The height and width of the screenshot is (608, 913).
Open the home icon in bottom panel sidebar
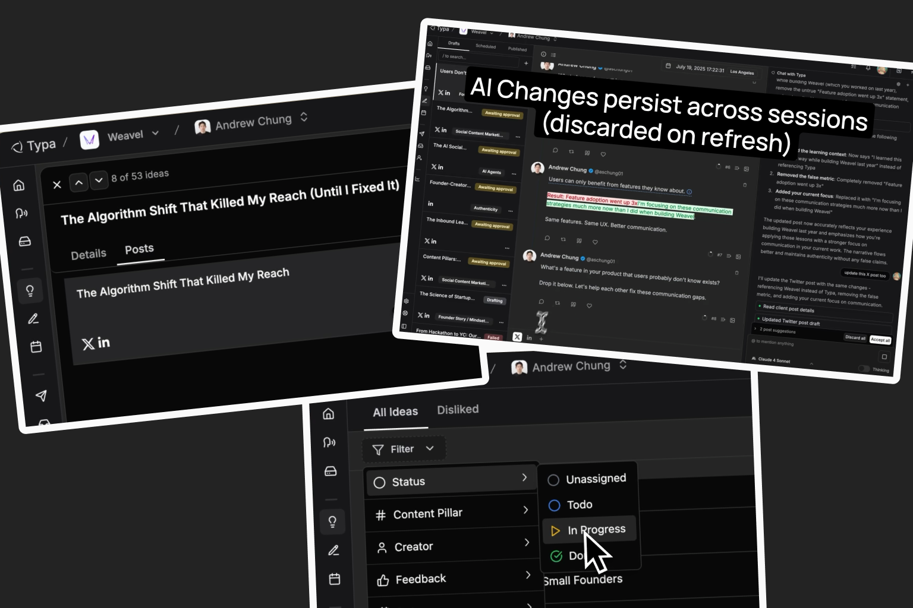tap(329, 414)
